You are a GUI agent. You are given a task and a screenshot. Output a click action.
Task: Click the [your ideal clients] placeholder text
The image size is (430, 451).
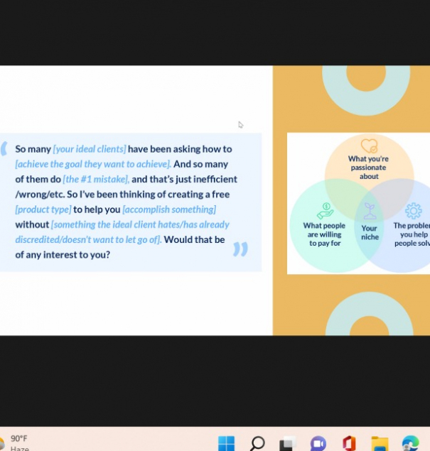pos(90,149)
